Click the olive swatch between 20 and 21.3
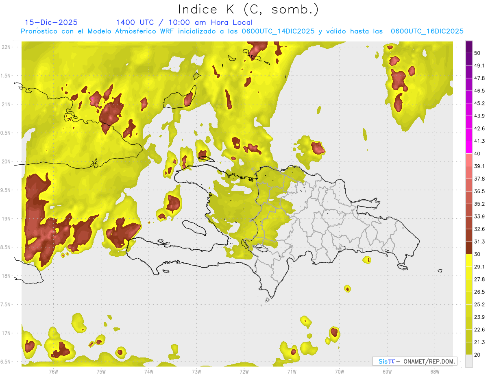This screenshot has width=488, height=377. tap(469, 349)
